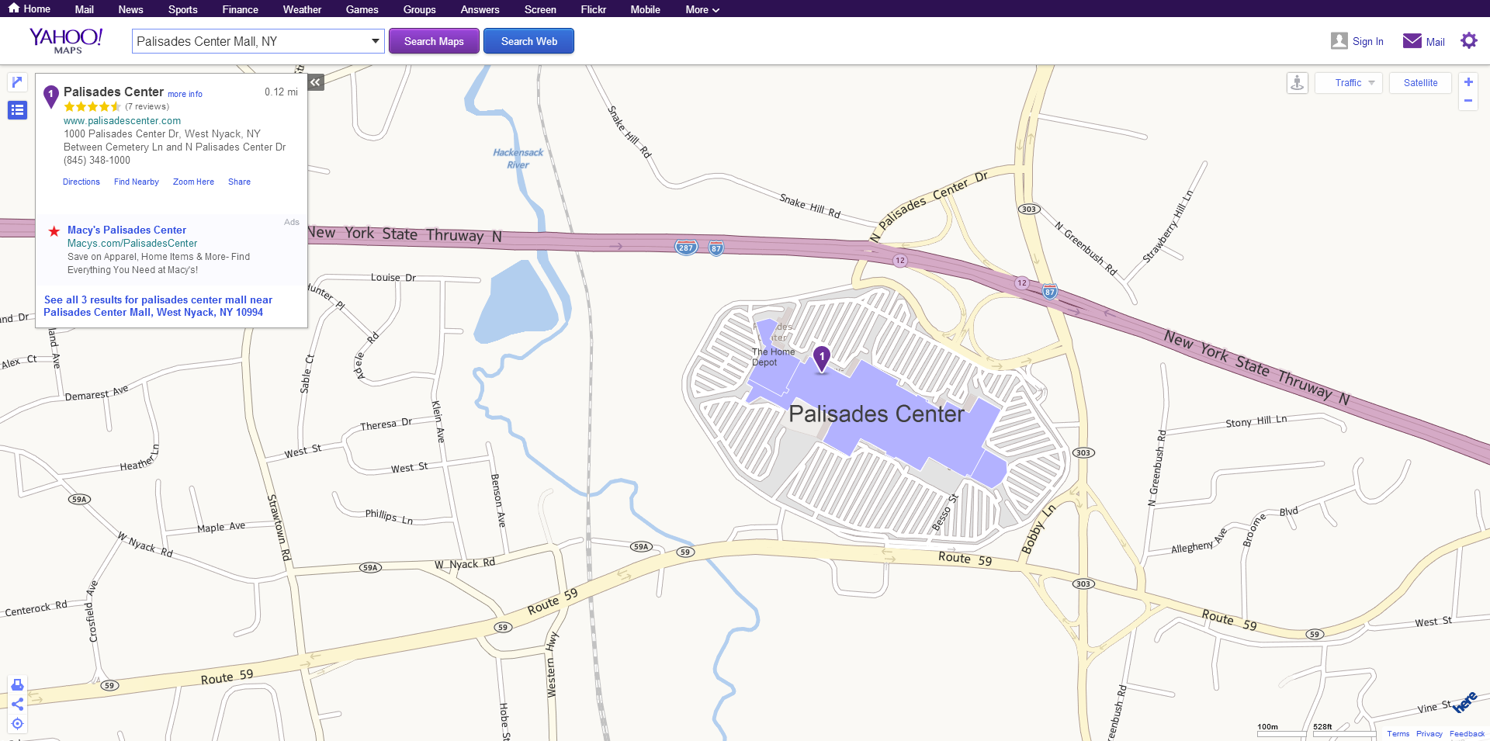Click the purple map marker on Palisades Center
Viewport: 1490px width, 741px height.
[x=822, y=358]
